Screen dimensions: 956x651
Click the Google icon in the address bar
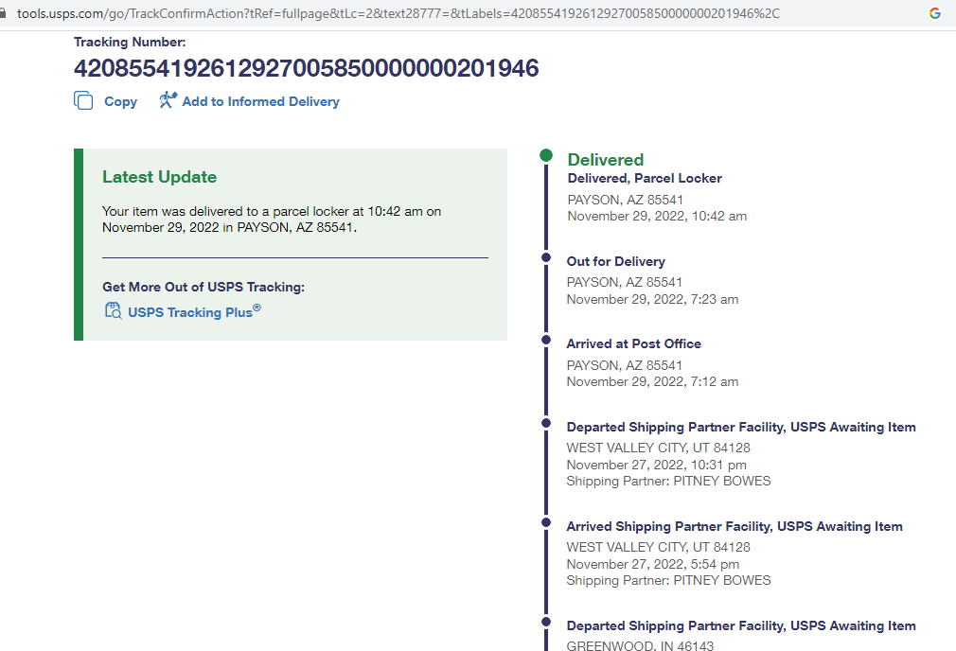934,13
